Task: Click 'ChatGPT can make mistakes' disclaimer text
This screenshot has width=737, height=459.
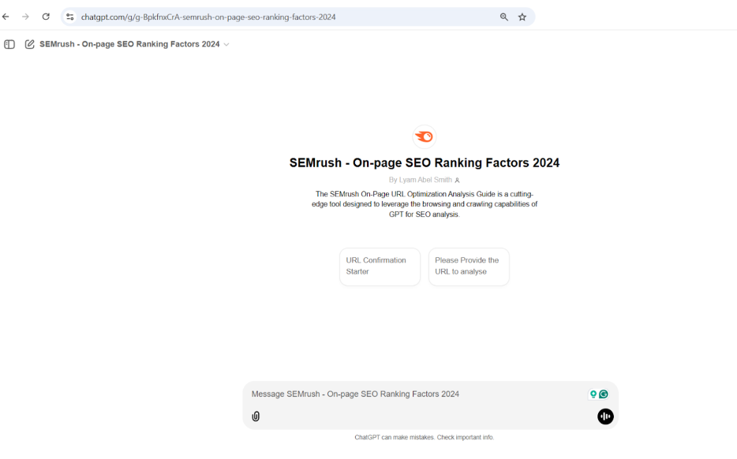Action: click(x=425, y=438)
